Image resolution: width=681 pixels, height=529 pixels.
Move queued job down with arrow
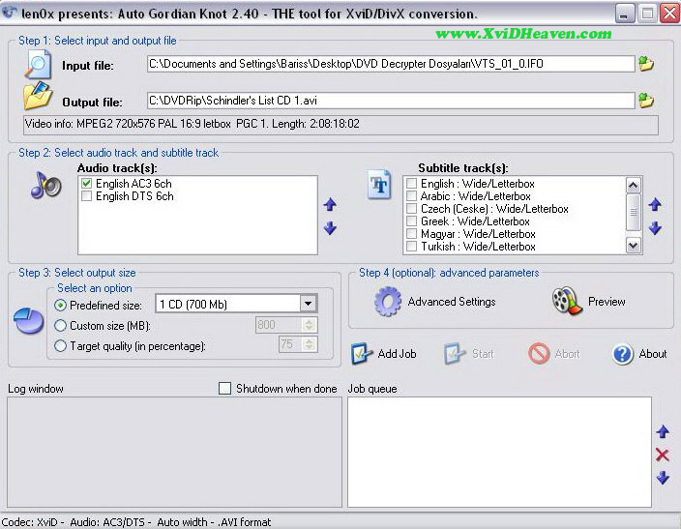(x=663, y=478)
